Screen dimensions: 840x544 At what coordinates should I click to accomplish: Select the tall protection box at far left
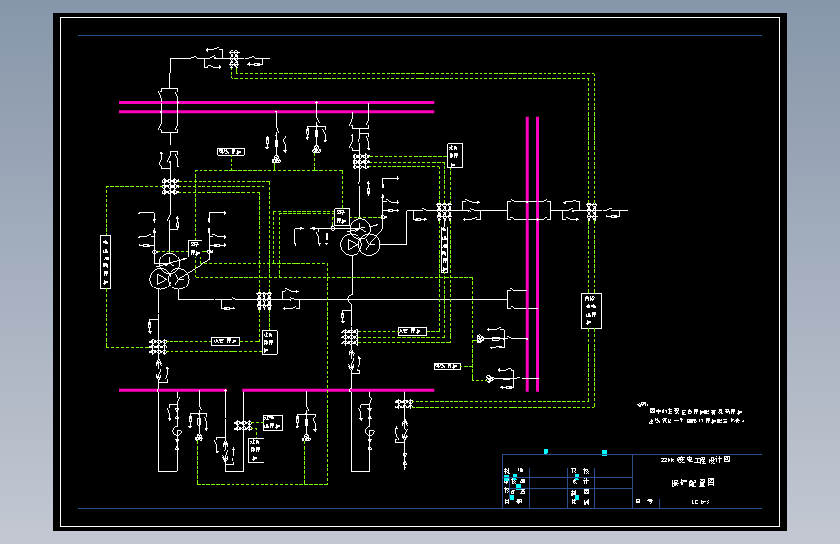point(106,262)
